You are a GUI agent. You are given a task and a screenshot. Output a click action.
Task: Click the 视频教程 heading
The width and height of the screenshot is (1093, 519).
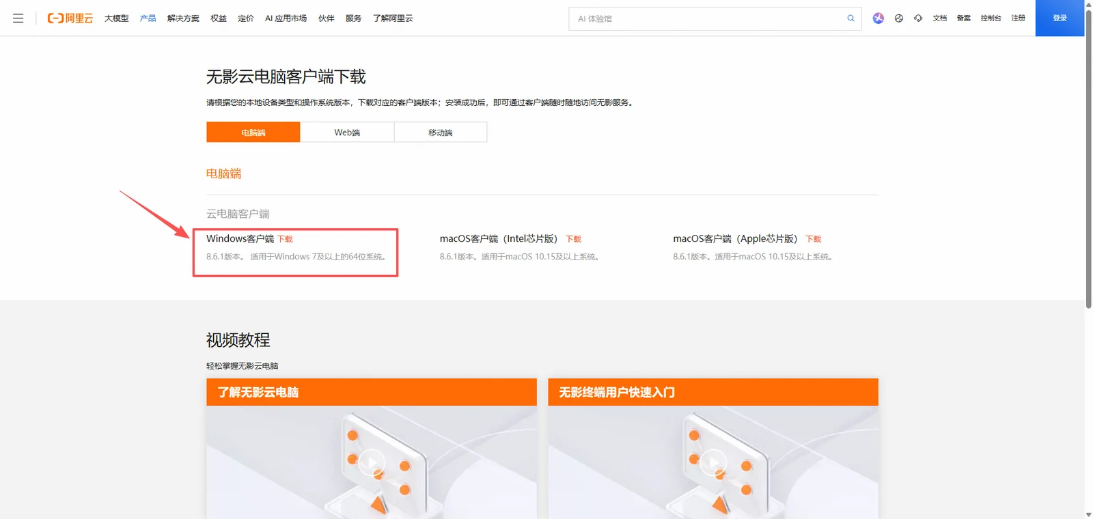point(238,340)
